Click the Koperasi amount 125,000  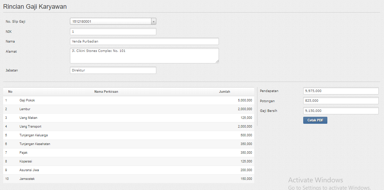coord(246,161)
